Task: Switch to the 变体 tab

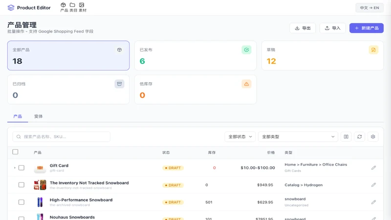Action: pos(39,116)
